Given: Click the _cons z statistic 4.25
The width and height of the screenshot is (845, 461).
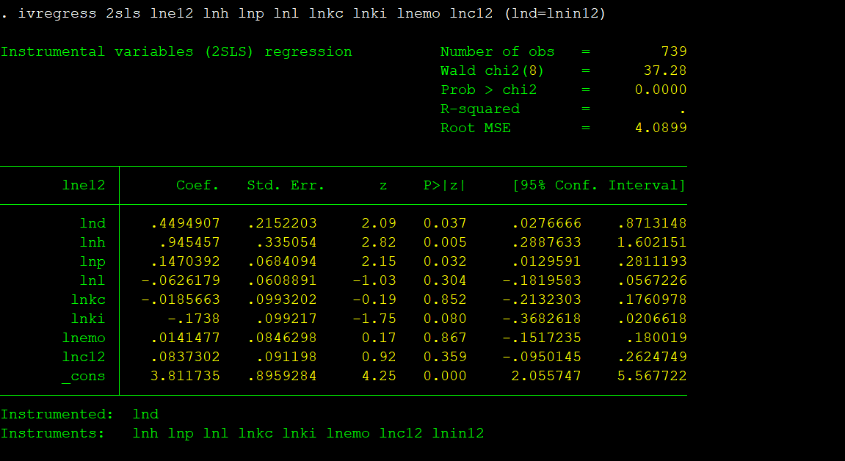Looking at the screenshot, I should click(379, 377).
